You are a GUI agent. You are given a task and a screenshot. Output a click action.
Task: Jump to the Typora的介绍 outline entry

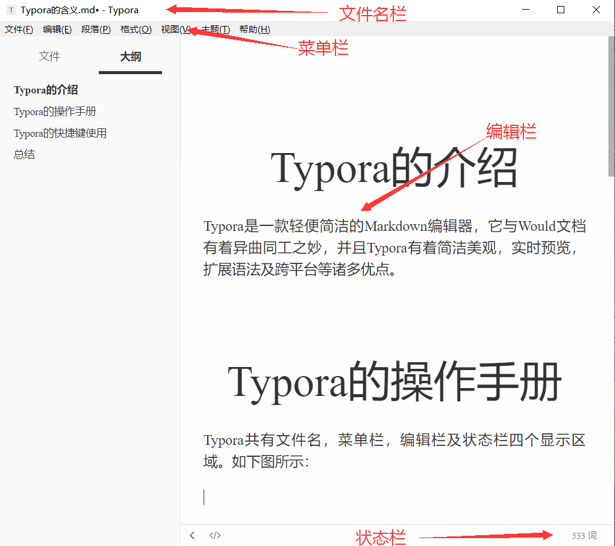point(46,90)
